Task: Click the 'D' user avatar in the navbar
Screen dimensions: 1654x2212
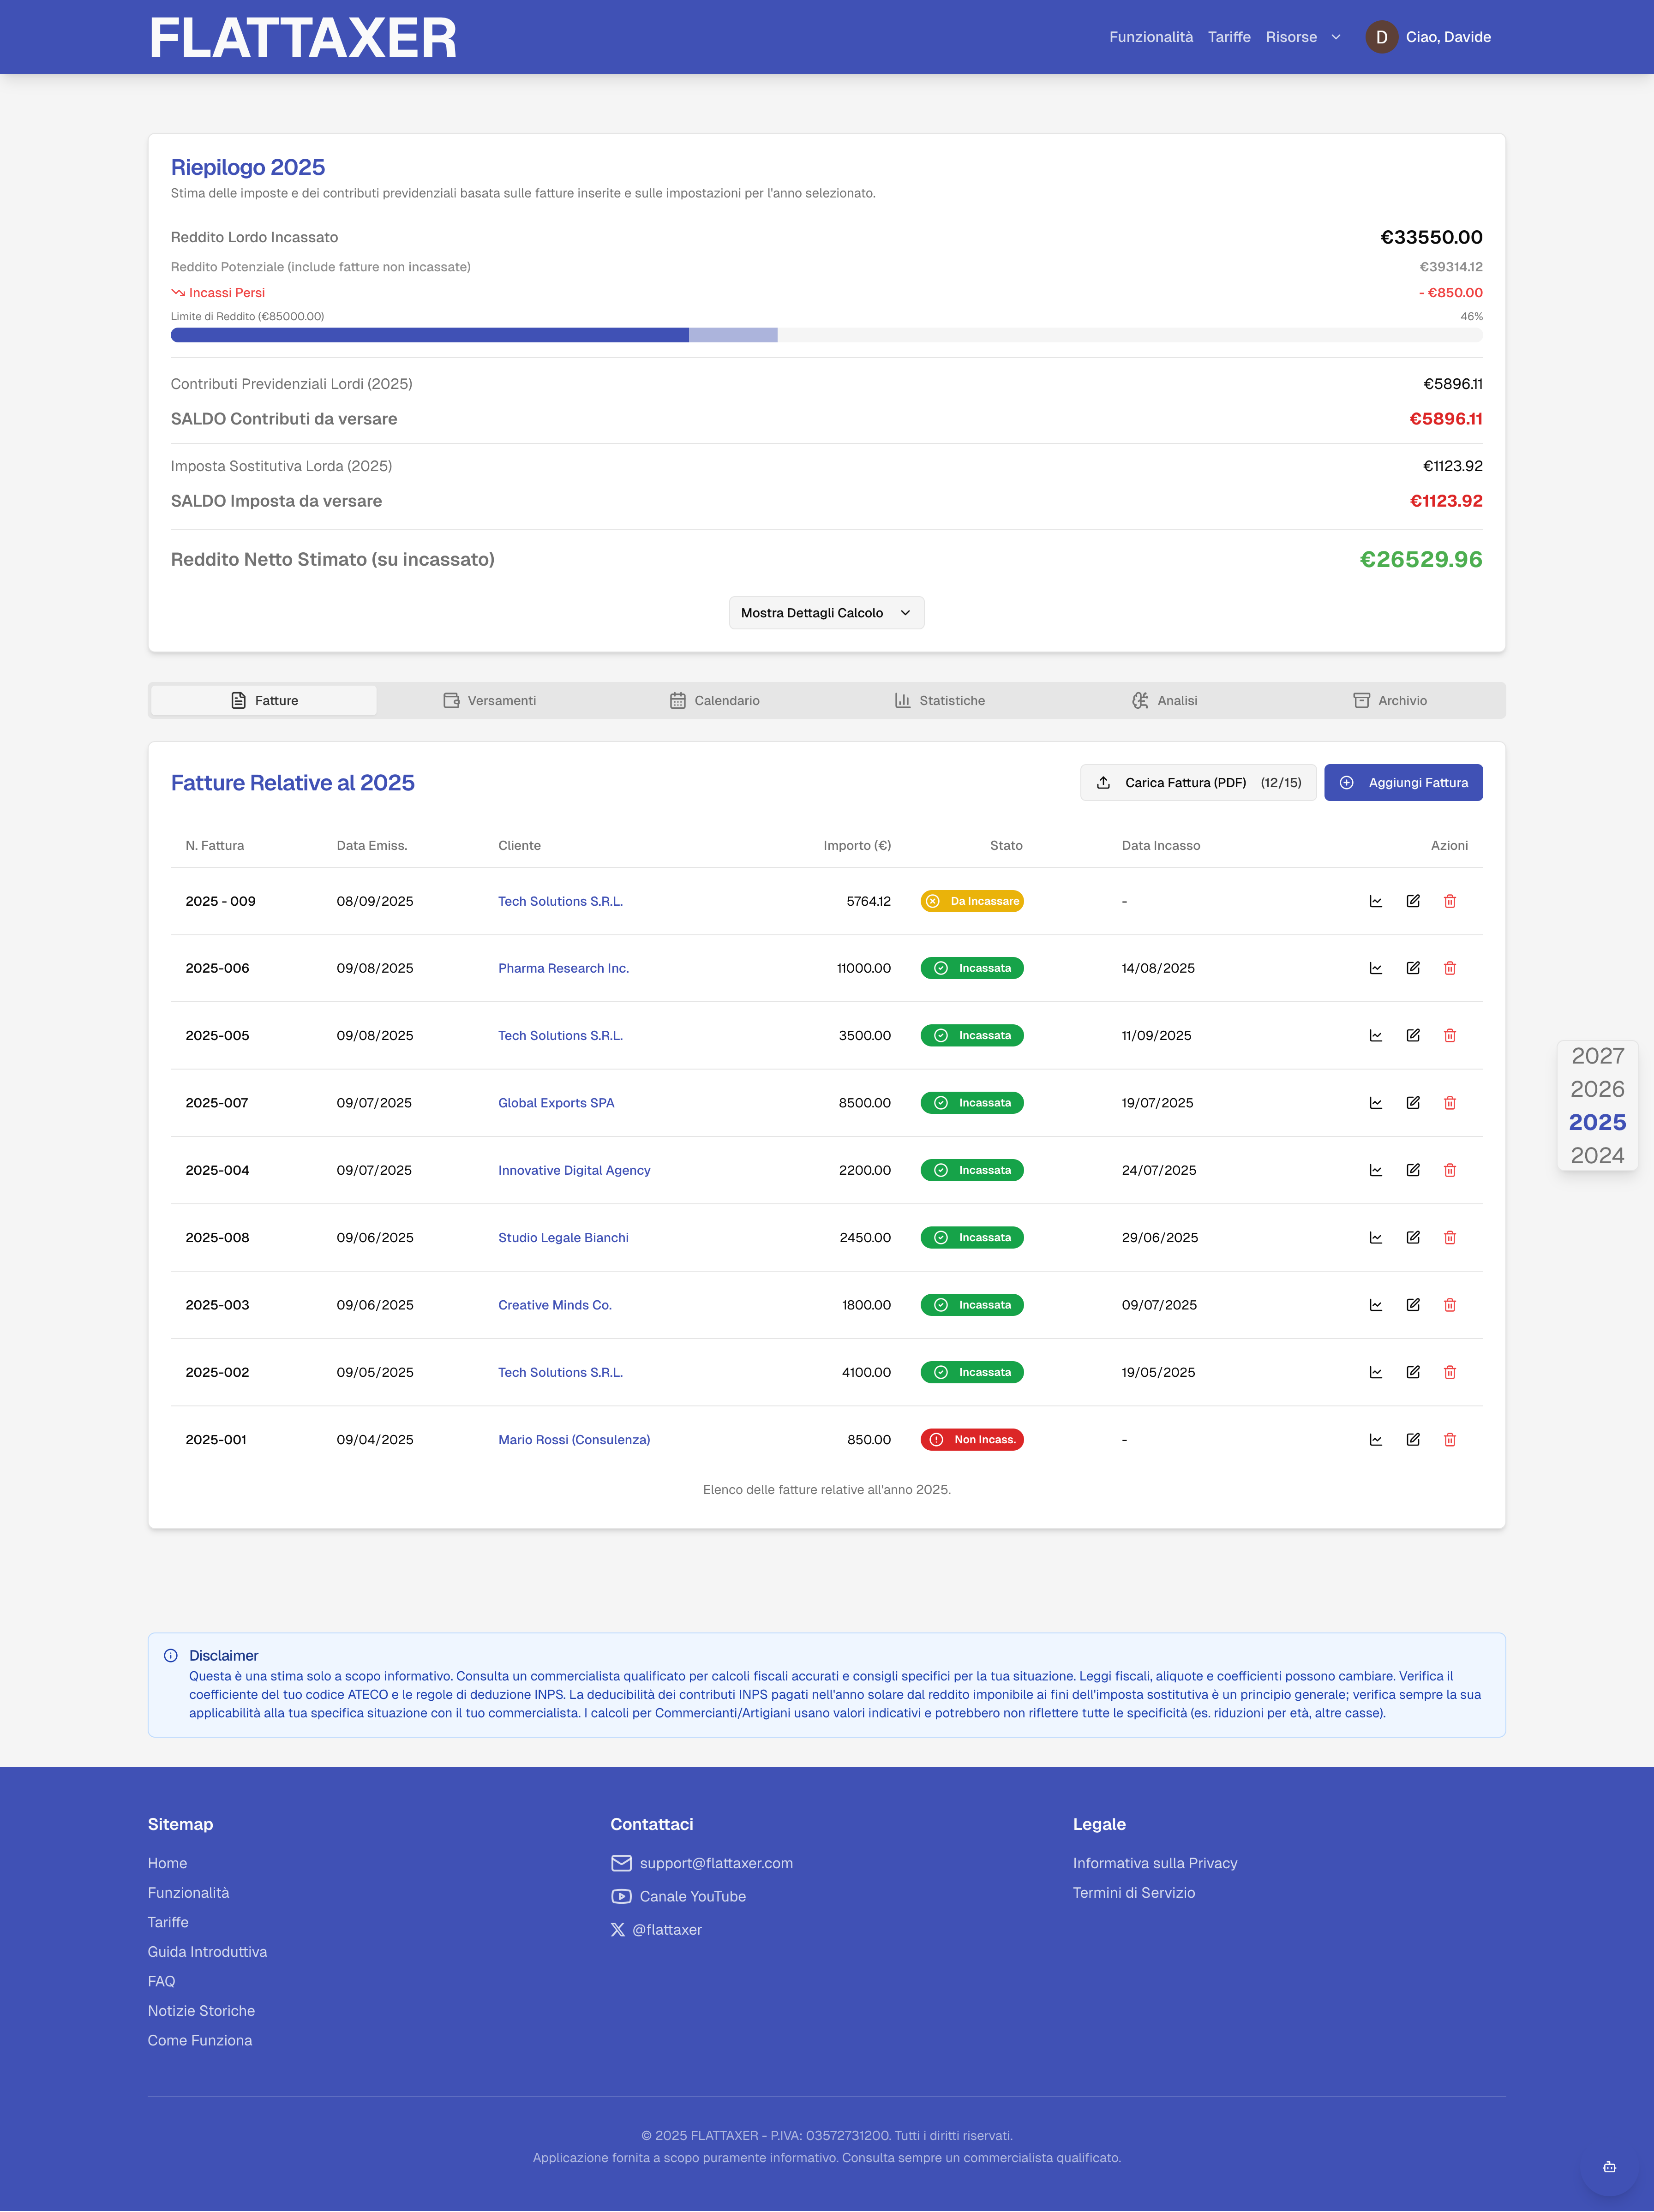Action: (x=1382, y=37)
